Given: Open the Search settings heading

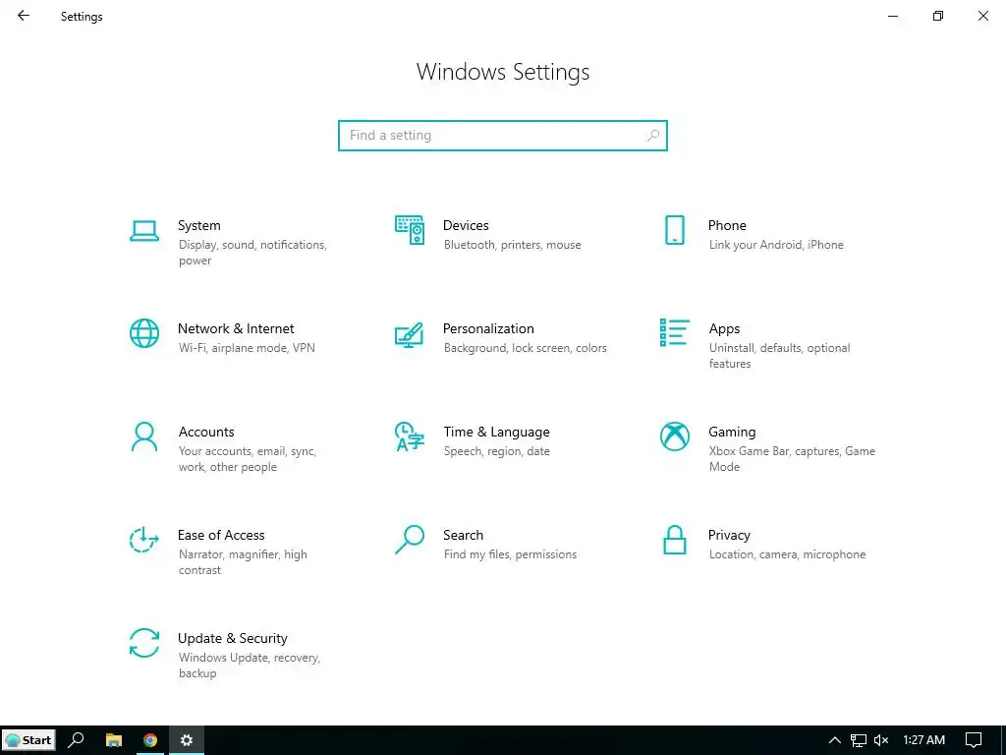Looking at the screenshot, I should 464,535.
